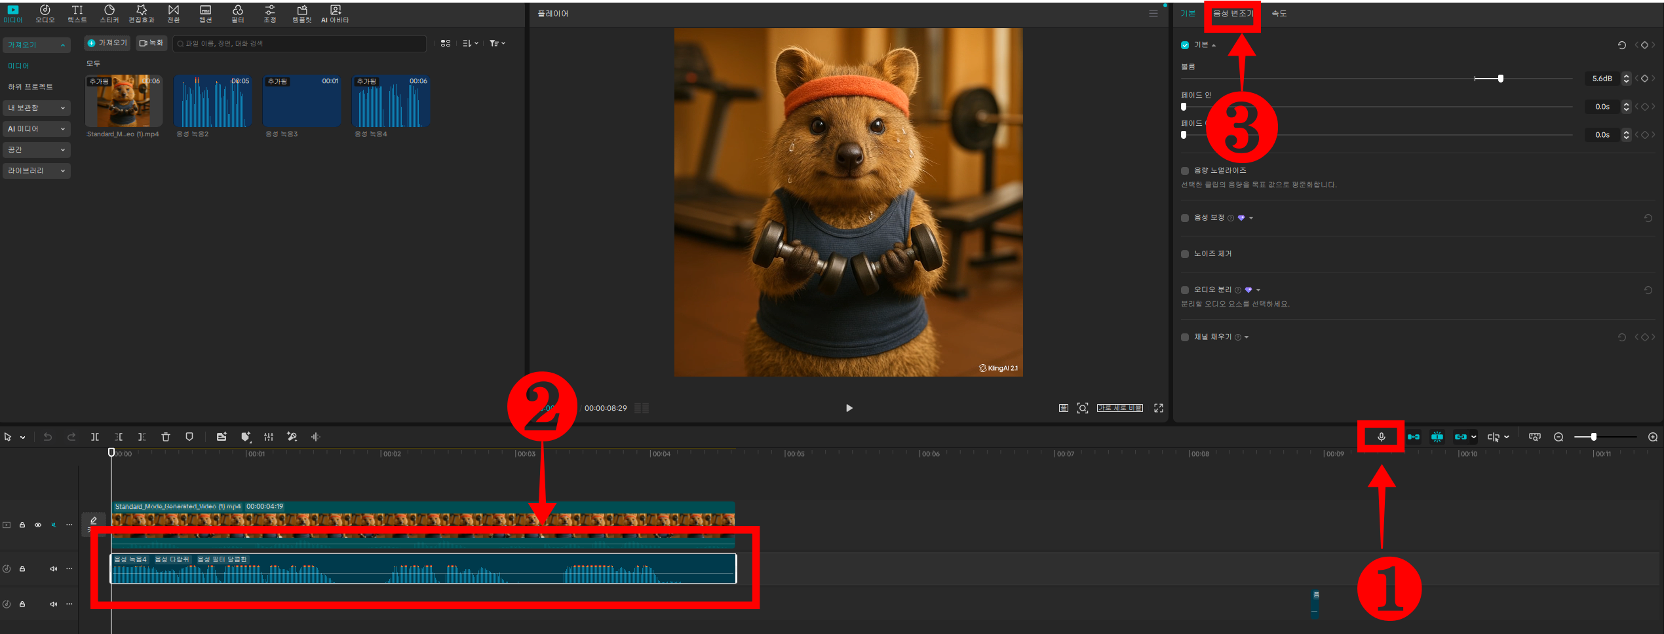The height and width of the screenshot is (634, 1664).
Task: Open the 조정 adjustment panel
Action: click(270, 14)
